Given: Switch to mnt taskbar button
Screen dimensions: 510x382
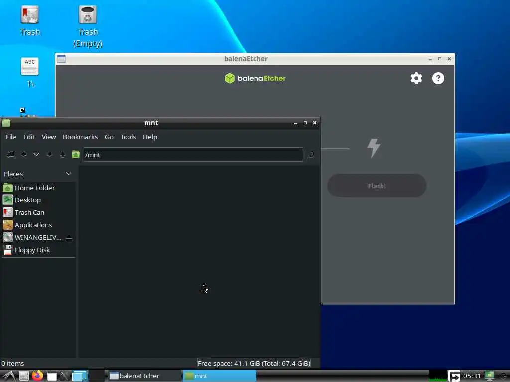Looking at the screenshot, I should click(219, 376).
